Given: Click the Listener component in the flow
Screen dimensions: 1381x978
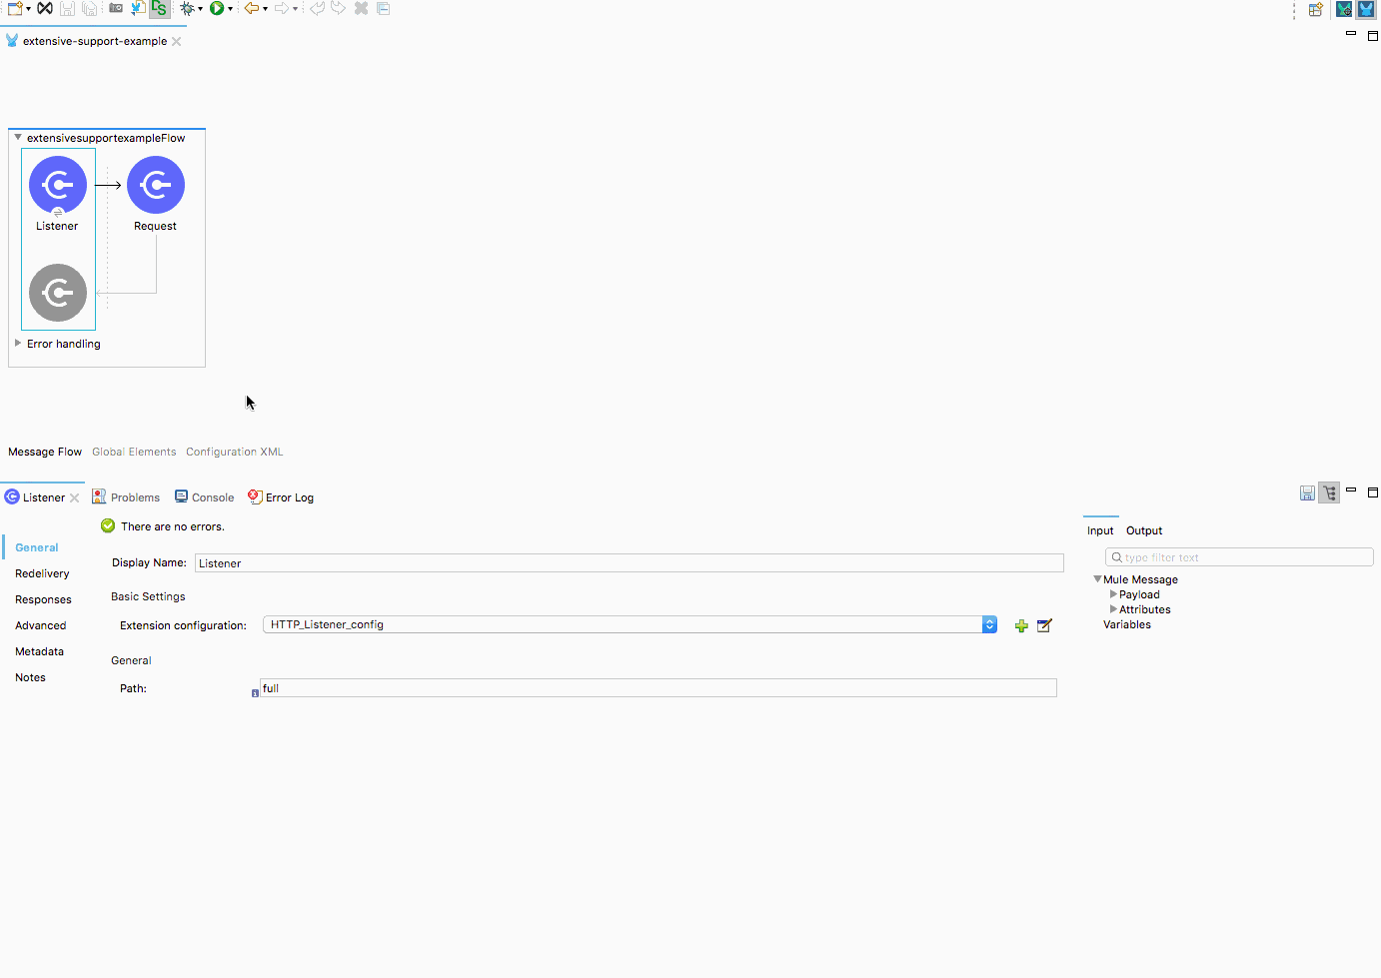Looking at the screenshot, I should [58, 185].
